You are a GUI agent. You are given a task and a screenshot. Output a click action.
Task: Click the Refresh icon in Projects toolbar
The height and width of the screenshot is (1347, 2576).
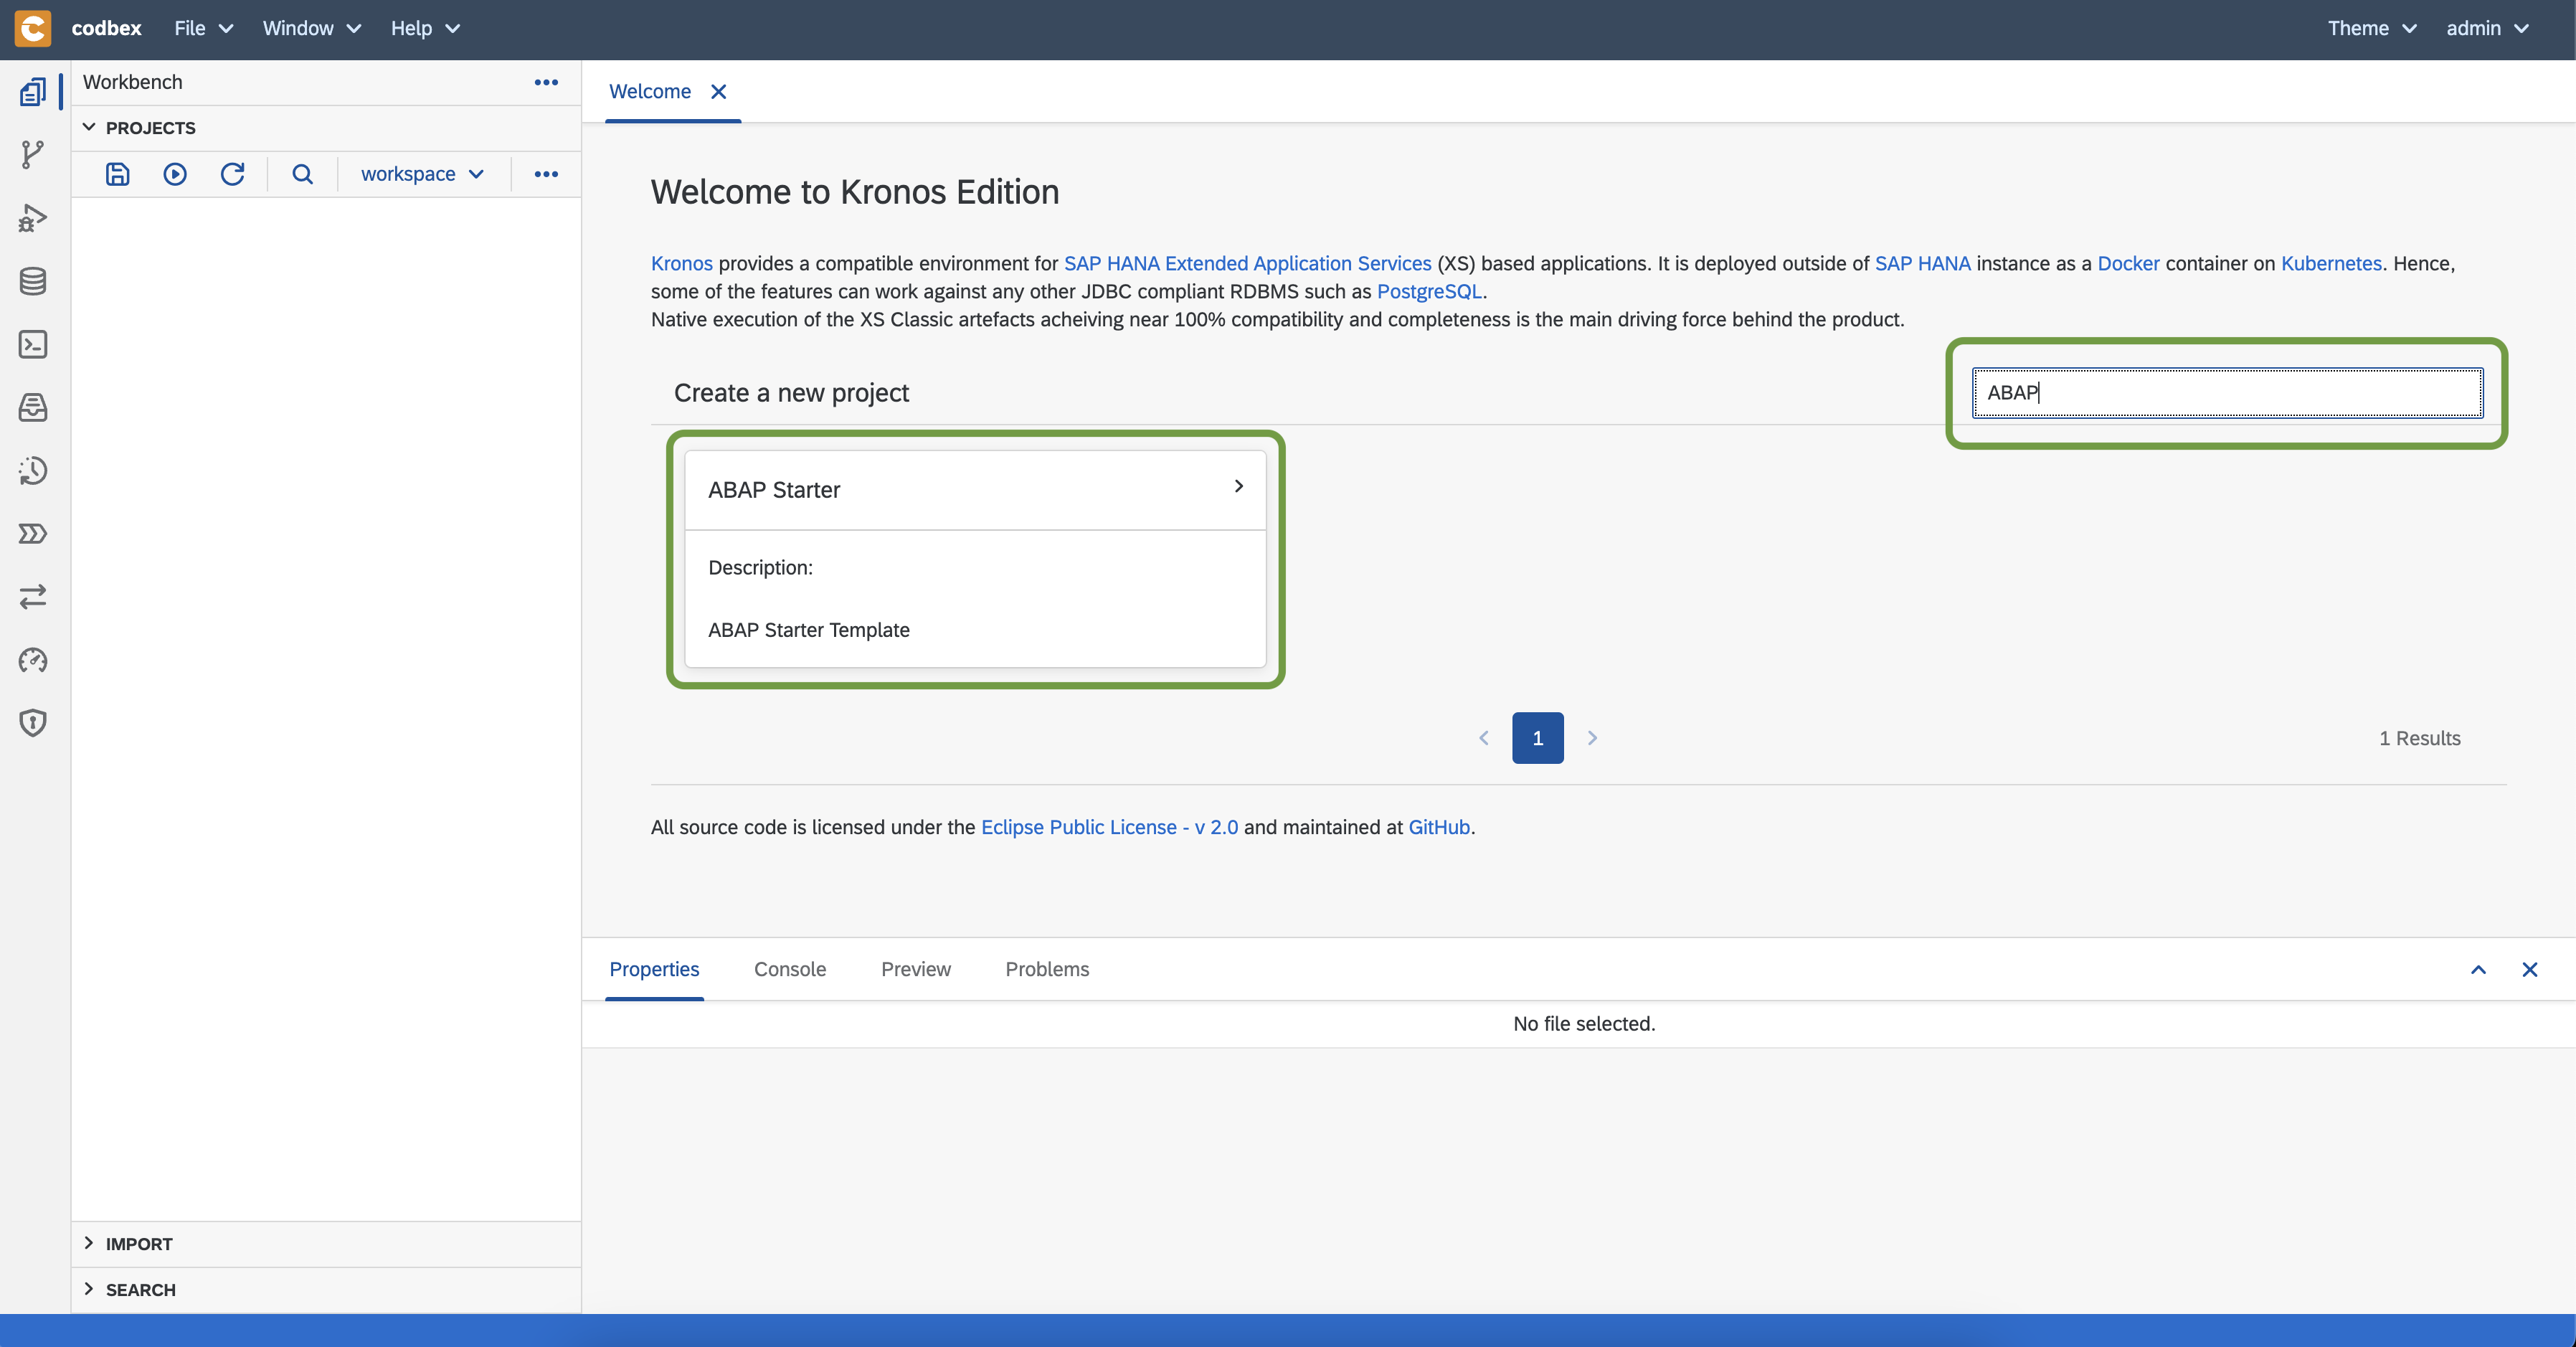pyautogui.click(x=232, y=174)
